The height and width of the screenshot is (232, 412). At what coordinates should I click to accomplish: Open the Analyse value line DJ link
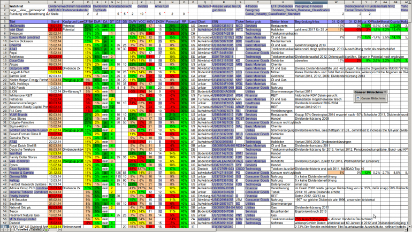(x=227, y=6)
